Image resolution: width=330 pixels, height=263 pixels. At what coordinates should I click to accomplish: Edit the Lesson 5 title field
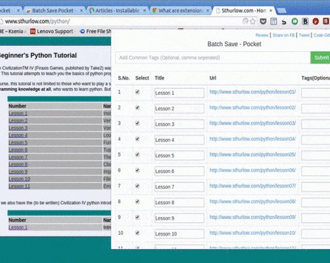click(x=179, y=156)
